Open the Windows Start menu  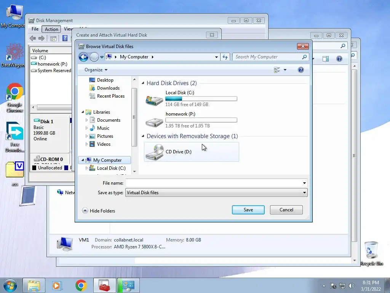(x=10, y=286)
